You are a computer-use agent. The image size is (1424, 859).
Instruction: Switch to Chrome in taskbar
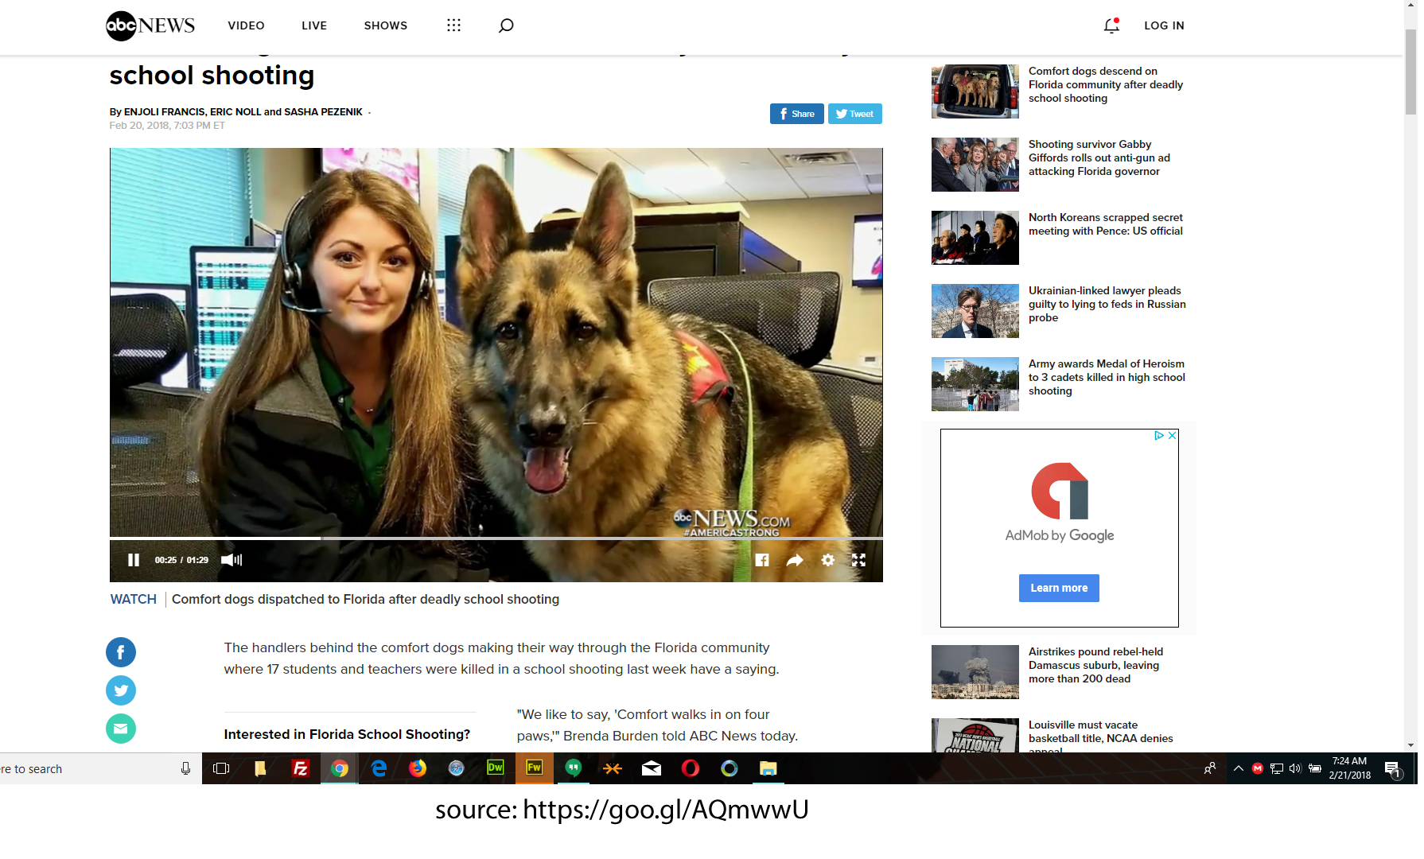(x=340, y=768)
